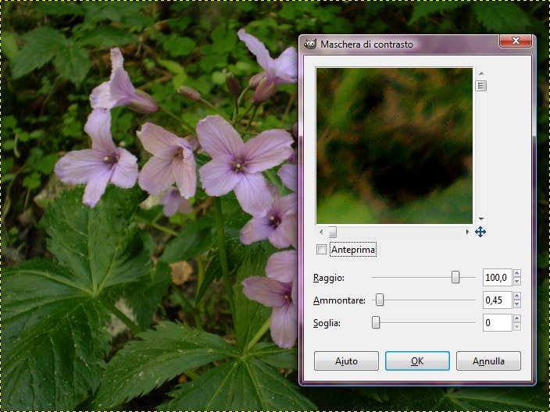
Task: Click the preview horizontal scrollbar right arrow
Action: click(x=467, y=232)
